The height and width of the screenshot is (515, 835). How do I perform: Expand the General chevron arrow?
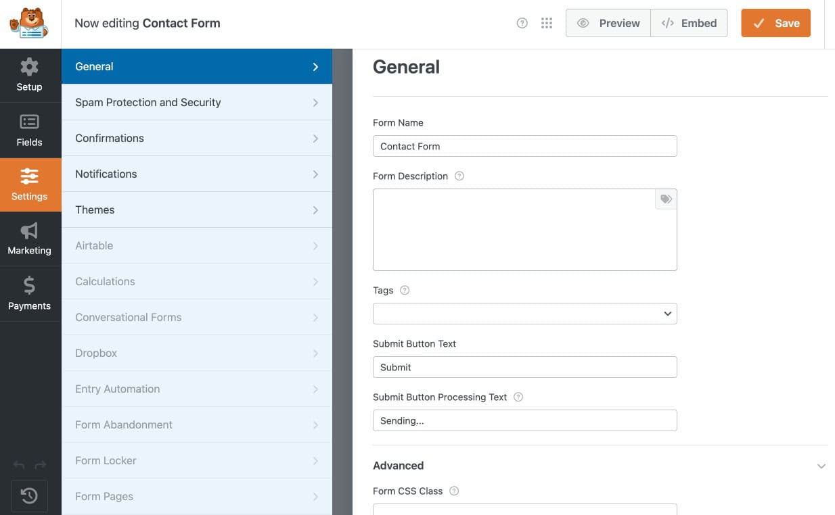pyautogui.click(x=315, y=66)
